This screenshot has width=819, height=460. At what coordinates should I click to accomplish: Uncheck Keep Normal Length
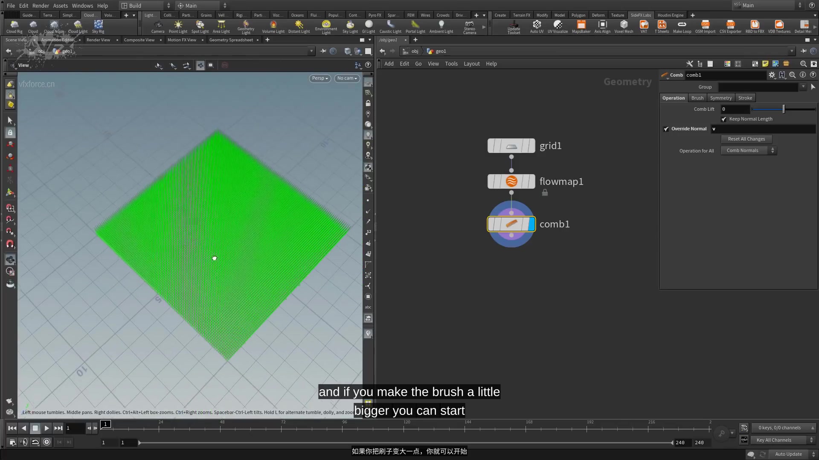pos(723,119)
